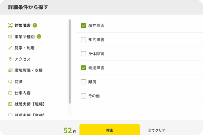Click the 見学・利用 pencil icon
Screen dimensions: 203x135
pyautogui.click(x=10, y=48)
